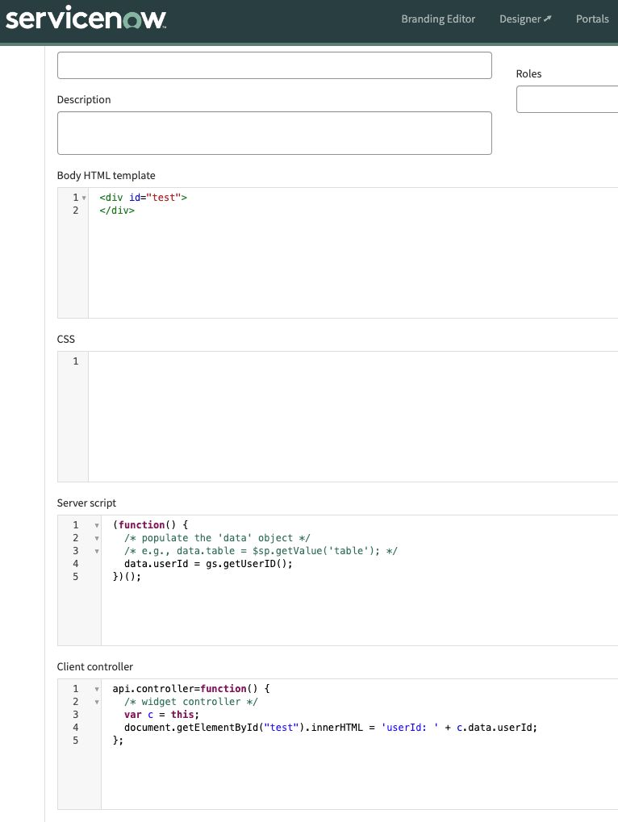Click the "populate the 'data' object" comment
This screenshot has width=618, height=822.
(x=217, y=538)
